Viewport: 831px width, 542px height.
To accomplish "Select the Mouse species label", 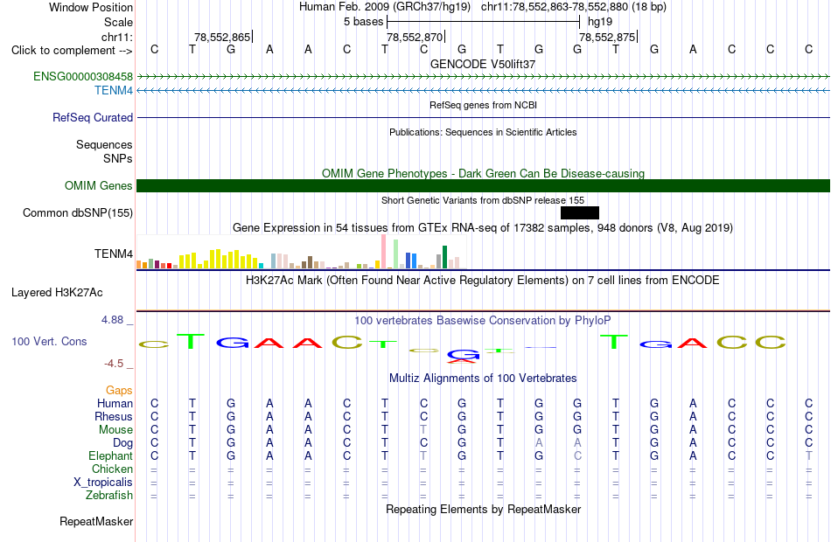I will pos(115,430).
